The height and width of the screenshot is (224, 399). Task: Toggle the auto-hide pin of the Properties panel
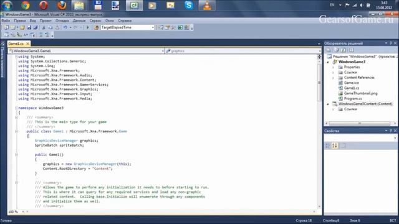[x=391, y=131]
